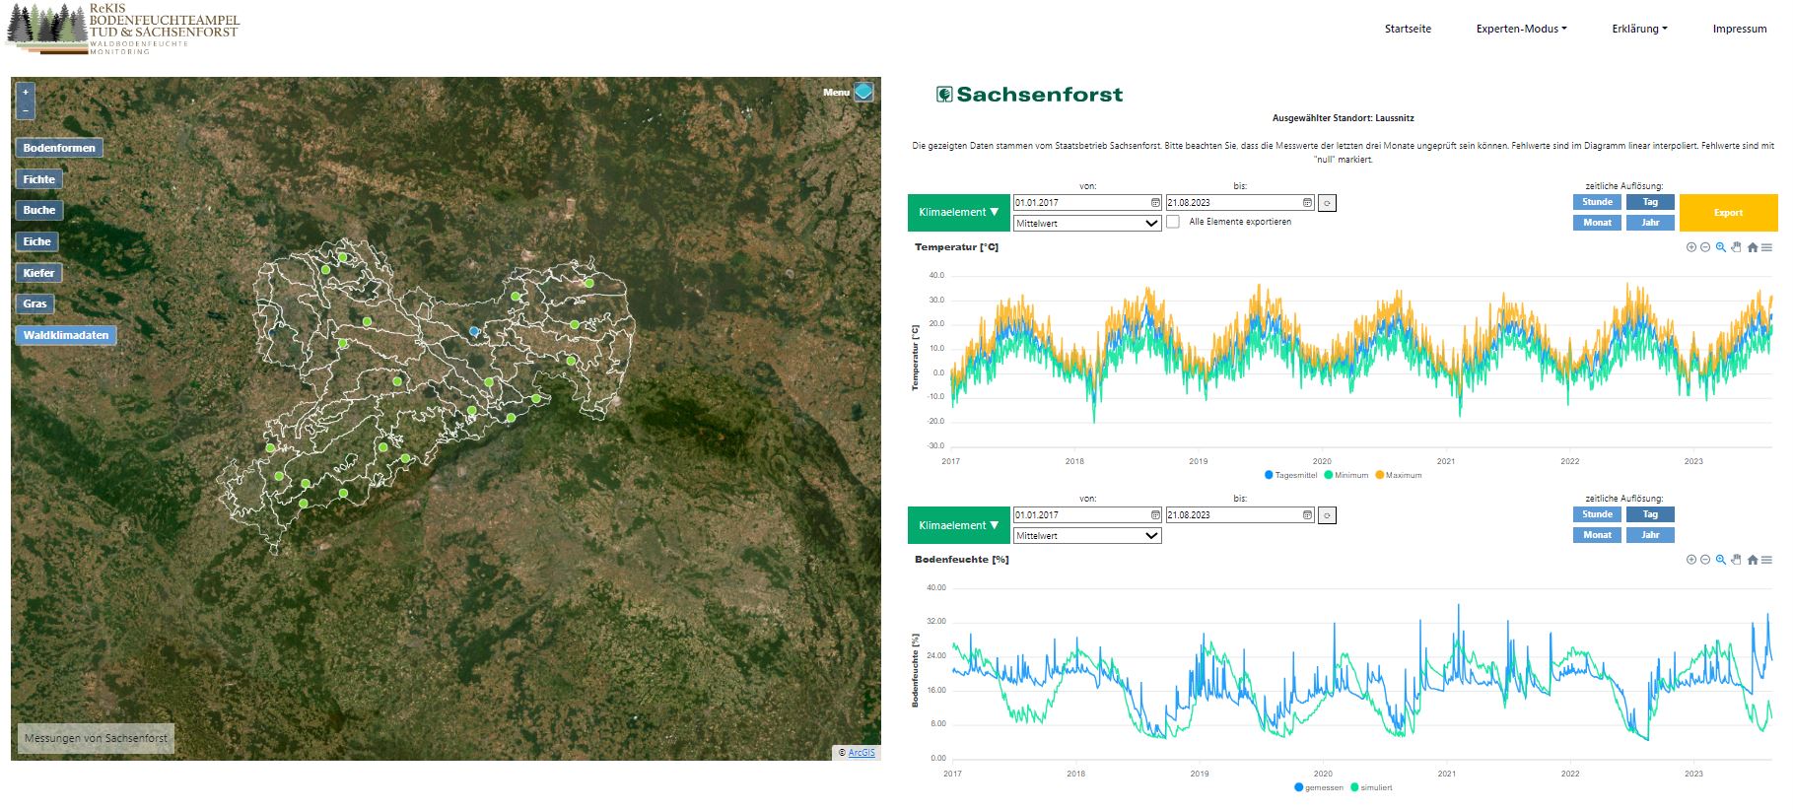
Task: Zoom in on the map with plus button
Action: tap(26, 93)
